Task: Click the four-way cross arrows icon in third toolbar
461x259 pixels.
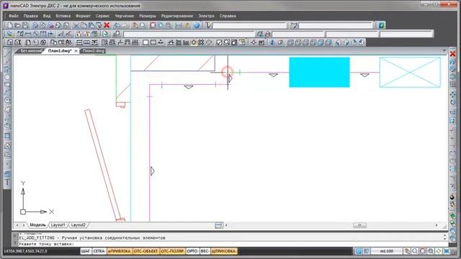Action: tap(254, 42)
